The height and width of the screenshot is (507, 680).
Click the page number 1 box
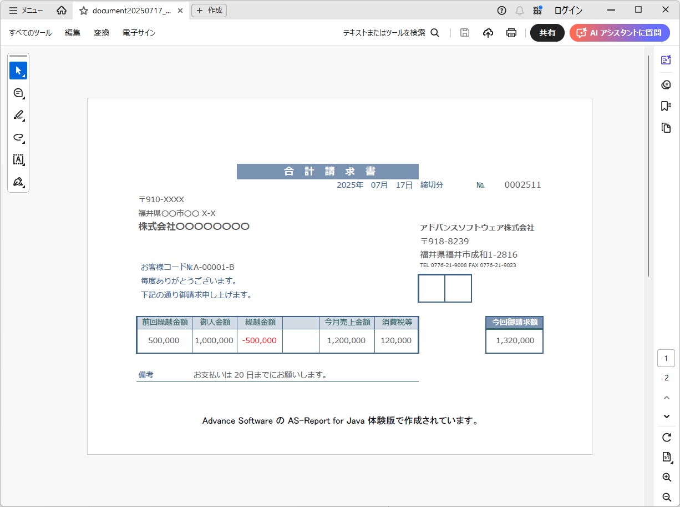[666, 358]
